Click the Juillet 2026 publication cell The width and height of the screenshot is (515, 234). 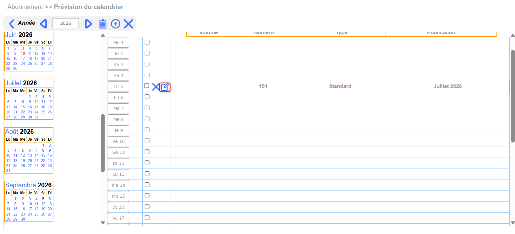point(448,86)
